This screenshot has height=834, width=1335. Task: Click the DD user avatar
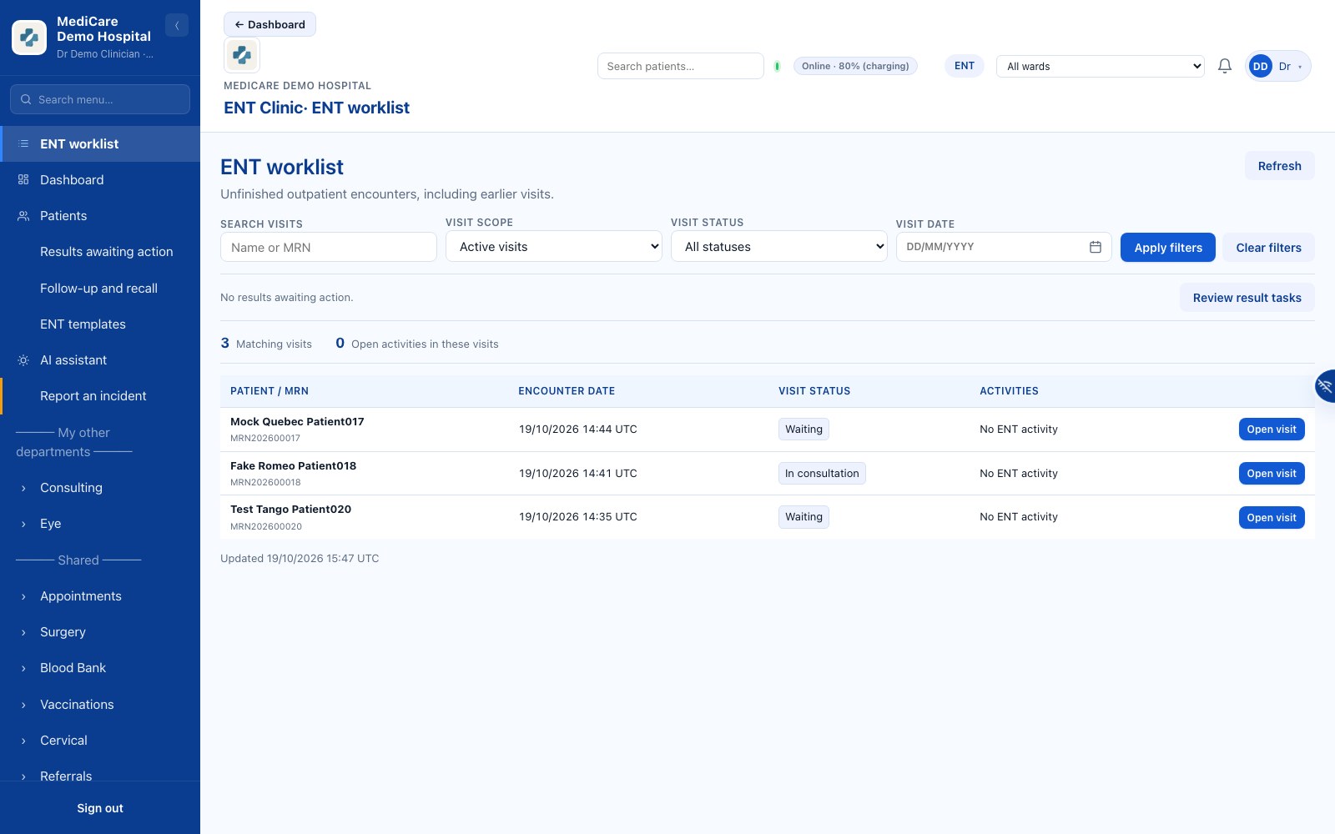pos(1261,66)
